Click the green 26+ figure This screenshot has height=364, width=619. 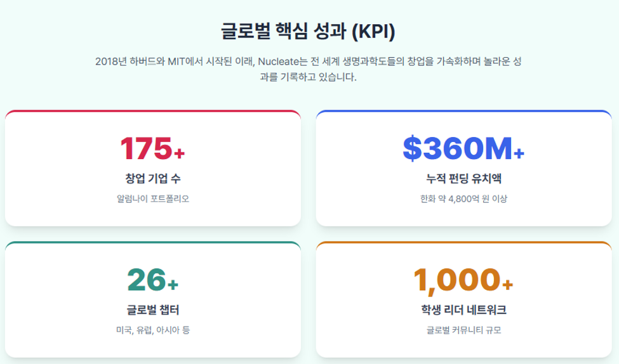pos(153,280)
